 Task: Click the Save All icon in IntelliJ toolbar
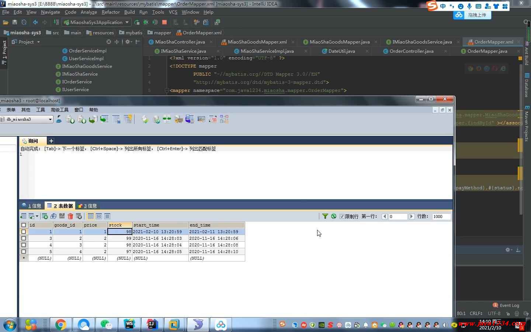tap(15, 23)
